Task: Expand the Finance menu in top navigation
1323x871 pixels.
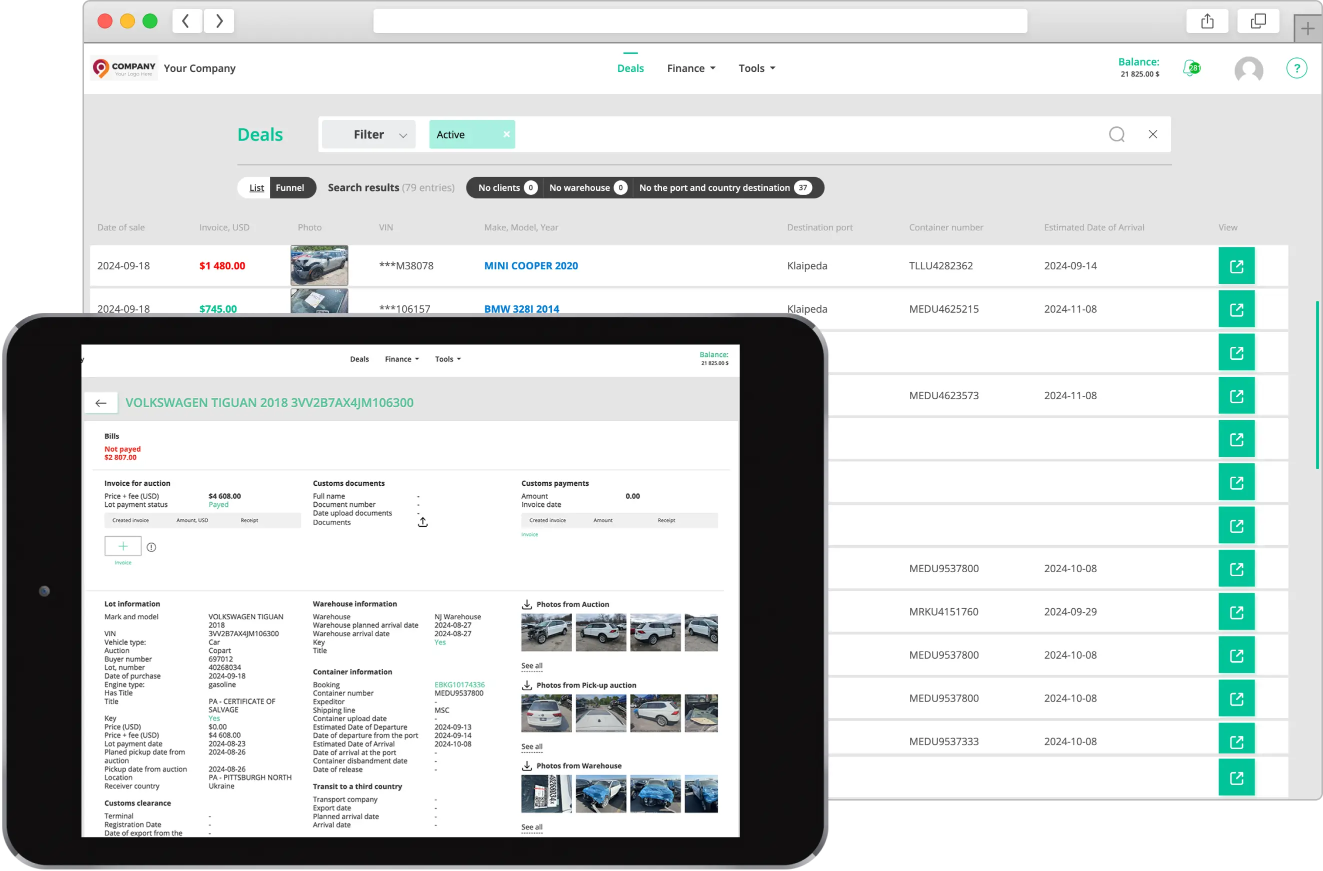Action: point(691,68)
